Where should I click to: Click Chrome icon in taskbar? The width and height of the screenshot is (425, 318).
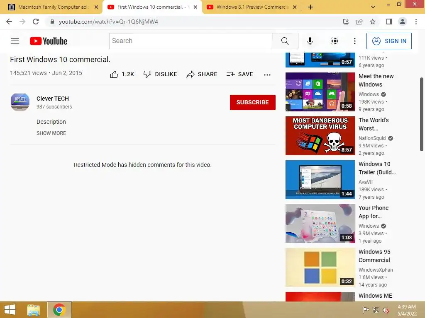[x=59, y=310]
